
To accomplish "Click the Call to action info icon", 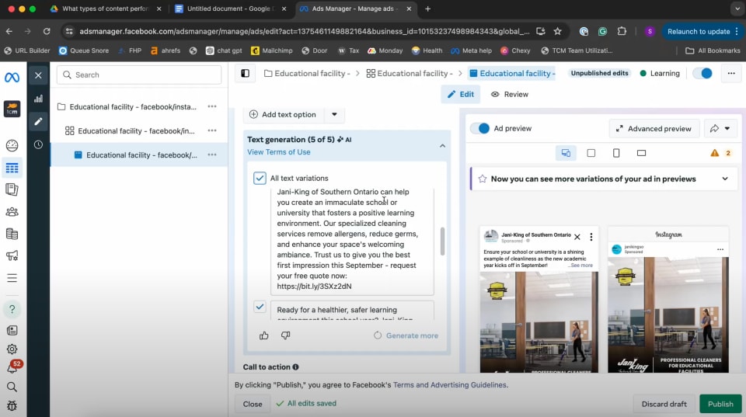I will click(295, 367).
